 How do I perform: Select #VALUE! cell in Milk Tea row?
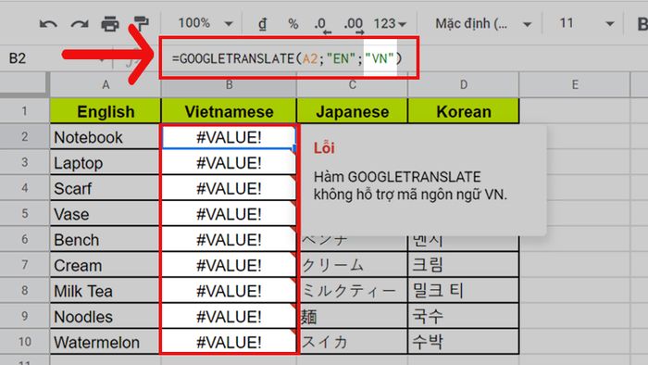(229, 291)
